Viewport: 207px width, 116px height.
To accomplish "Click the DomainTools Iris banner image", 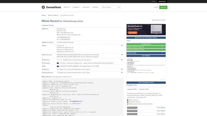I will (146, 30).
